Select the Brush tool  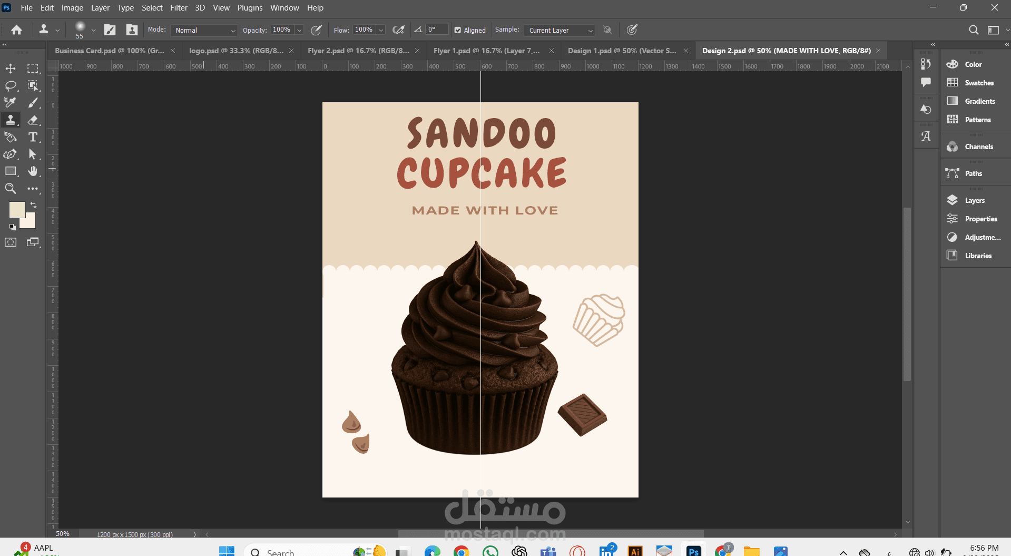(x=33, y=103)
